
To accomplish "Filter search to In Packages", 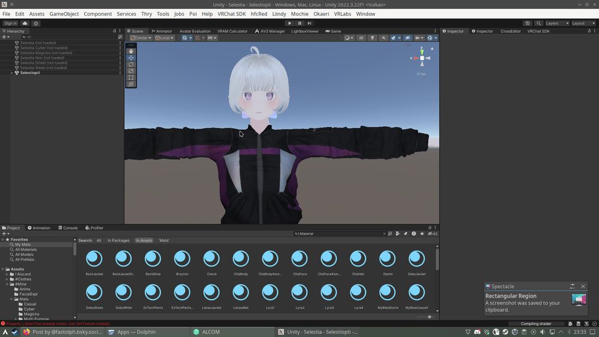I will (x=119, y=241).
